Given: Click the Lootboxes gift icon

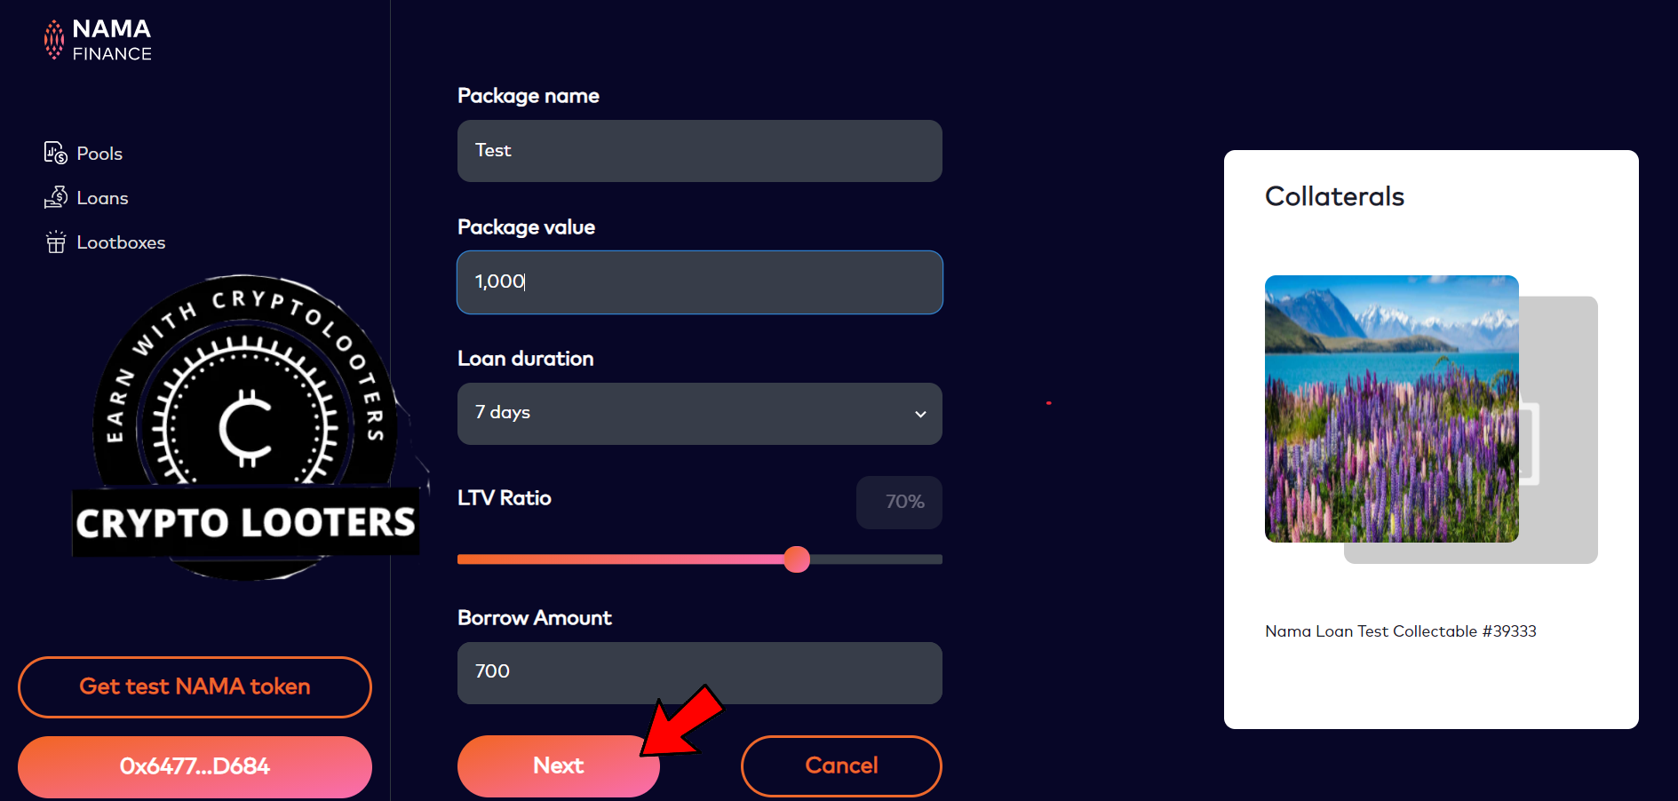Looking at the screenshot, I should (55, 242).
